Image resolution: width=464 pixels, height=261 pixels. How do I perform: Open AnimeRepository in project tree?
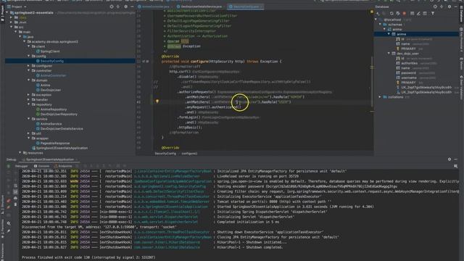click(x=54, y=109)
